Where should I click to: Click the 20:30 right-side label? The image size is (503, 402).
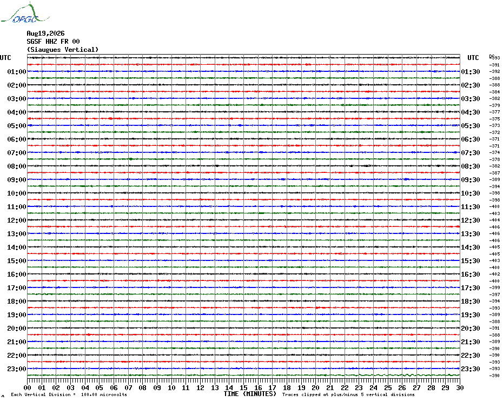pos(471,329)
